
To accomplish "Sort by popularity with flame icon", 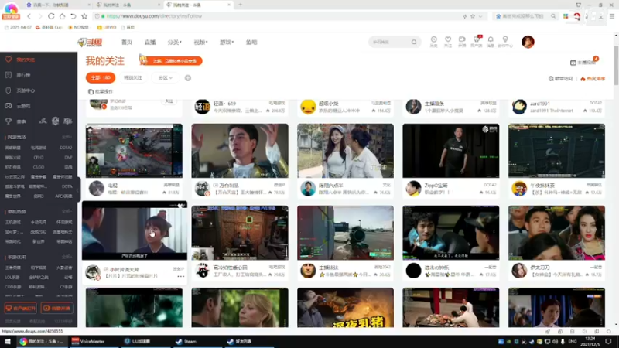I will (593, 79).
